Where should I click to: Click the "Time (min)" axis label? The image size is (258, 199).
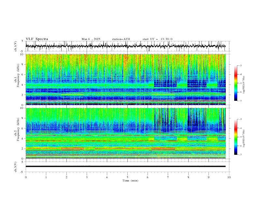[130, 180]
